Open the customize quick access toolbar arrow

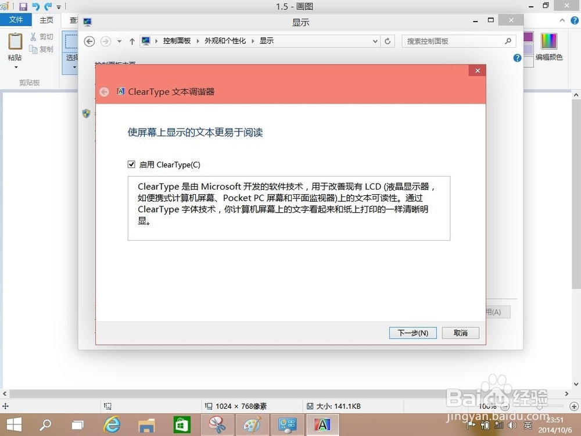[59, 6]
